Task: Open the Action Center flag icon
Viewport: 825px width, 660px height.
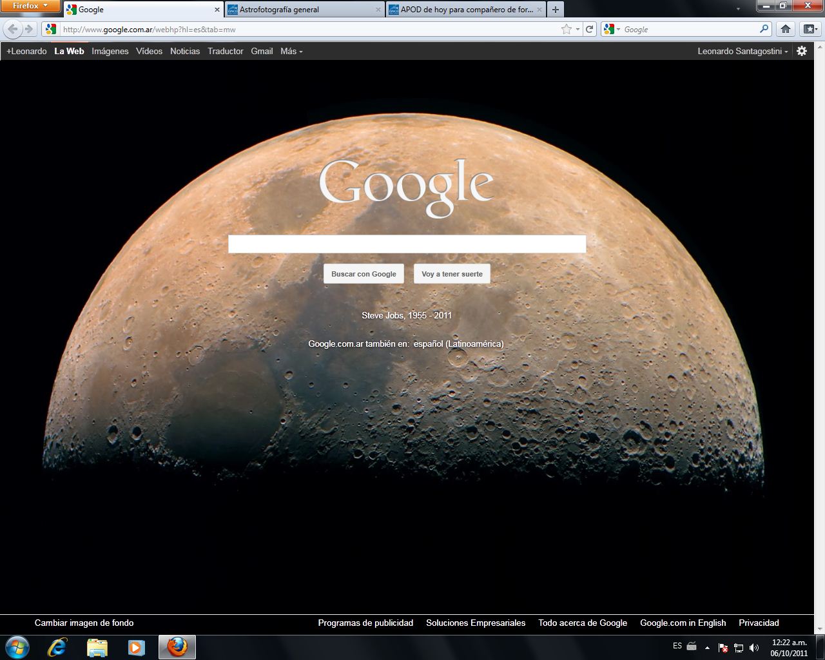Action: [723, 648]
